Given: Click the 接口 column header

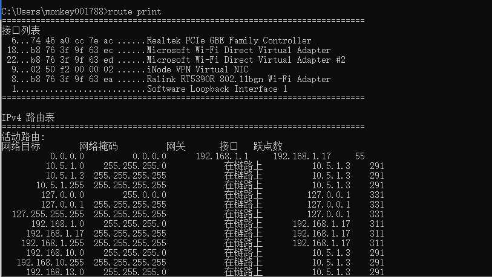Looking at the screenshot, I should tap(229, 147).
